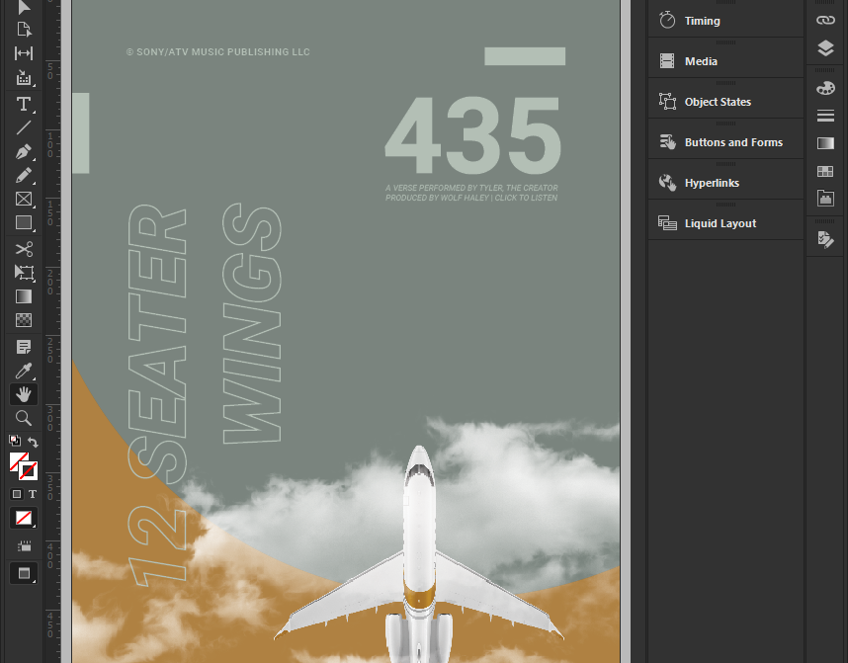The width and height of the screenshot is (848, 663).
Task: Click the large '435' text
Action: (x=473, y=135)
